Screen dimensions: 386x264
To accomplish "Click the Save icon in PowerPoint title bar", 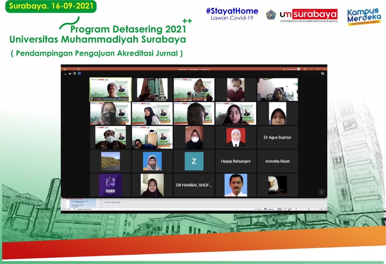I will [x=65, y=69].
